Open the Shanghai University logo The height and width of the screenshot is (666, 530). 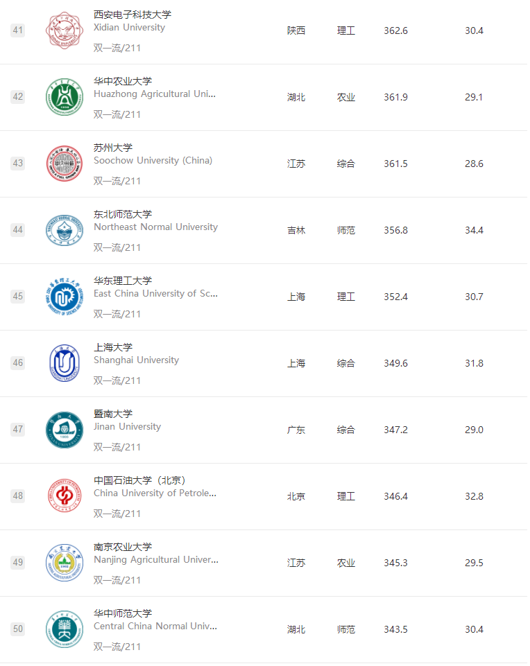click(x=64, y=363)
